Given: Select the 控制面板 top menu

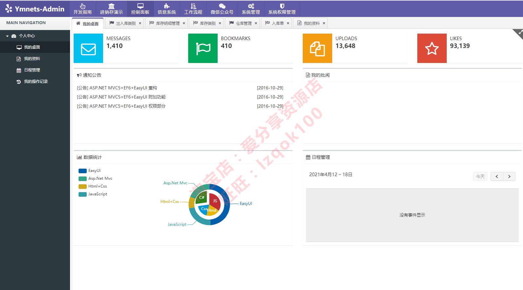Looking at the screenshot, I should click(140, 9).
